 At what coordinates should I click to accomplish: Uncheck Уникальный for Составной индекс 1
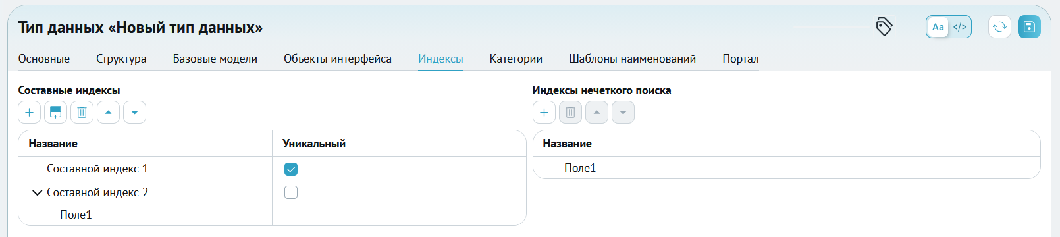(291, 169)
